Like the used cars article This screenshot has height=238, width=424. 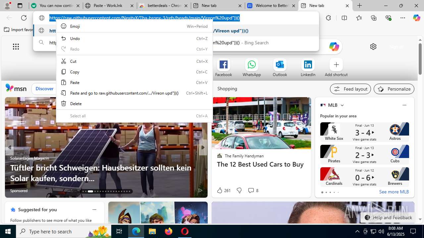point(224,190)
